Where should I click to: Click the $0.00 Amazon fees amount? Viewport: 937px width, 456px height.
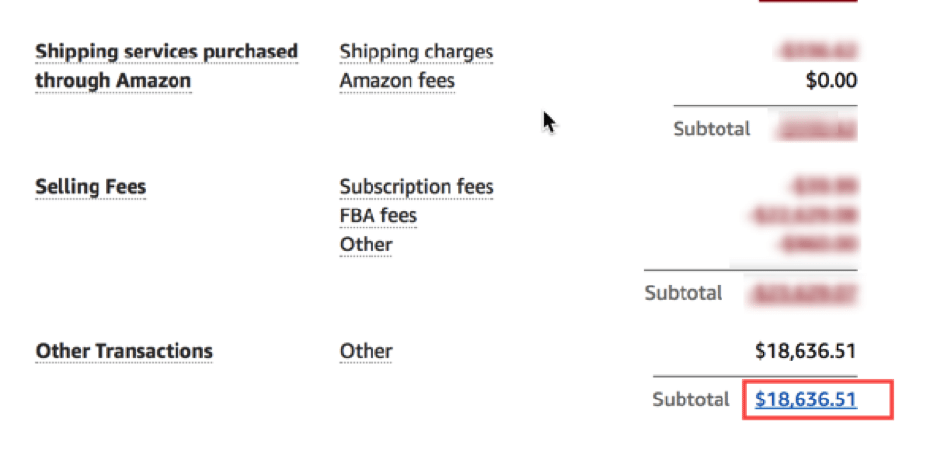[x=832, y=81]
